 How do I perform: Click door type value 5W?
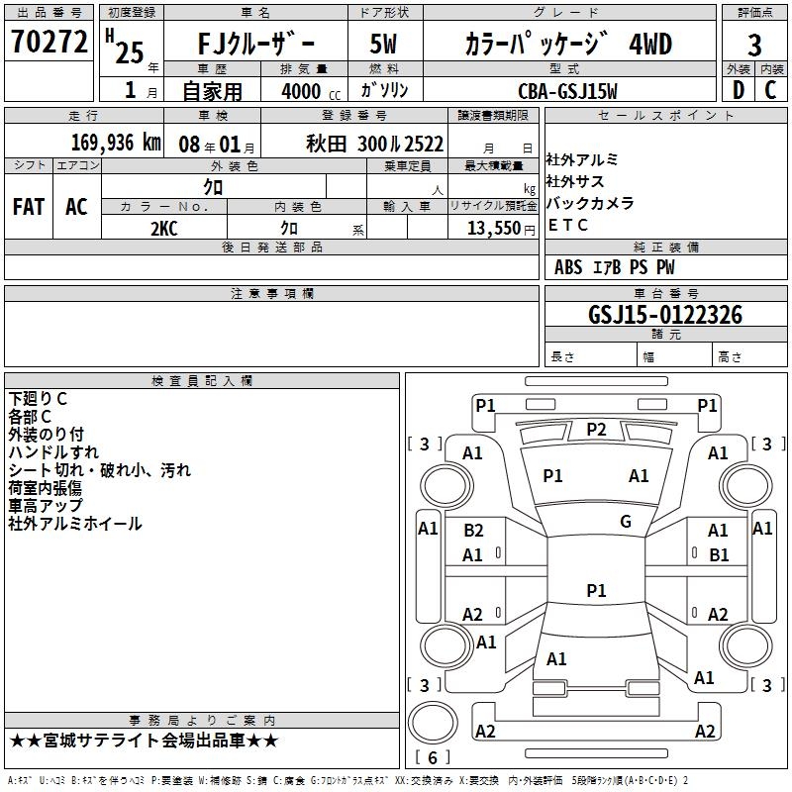coord(383,44)
